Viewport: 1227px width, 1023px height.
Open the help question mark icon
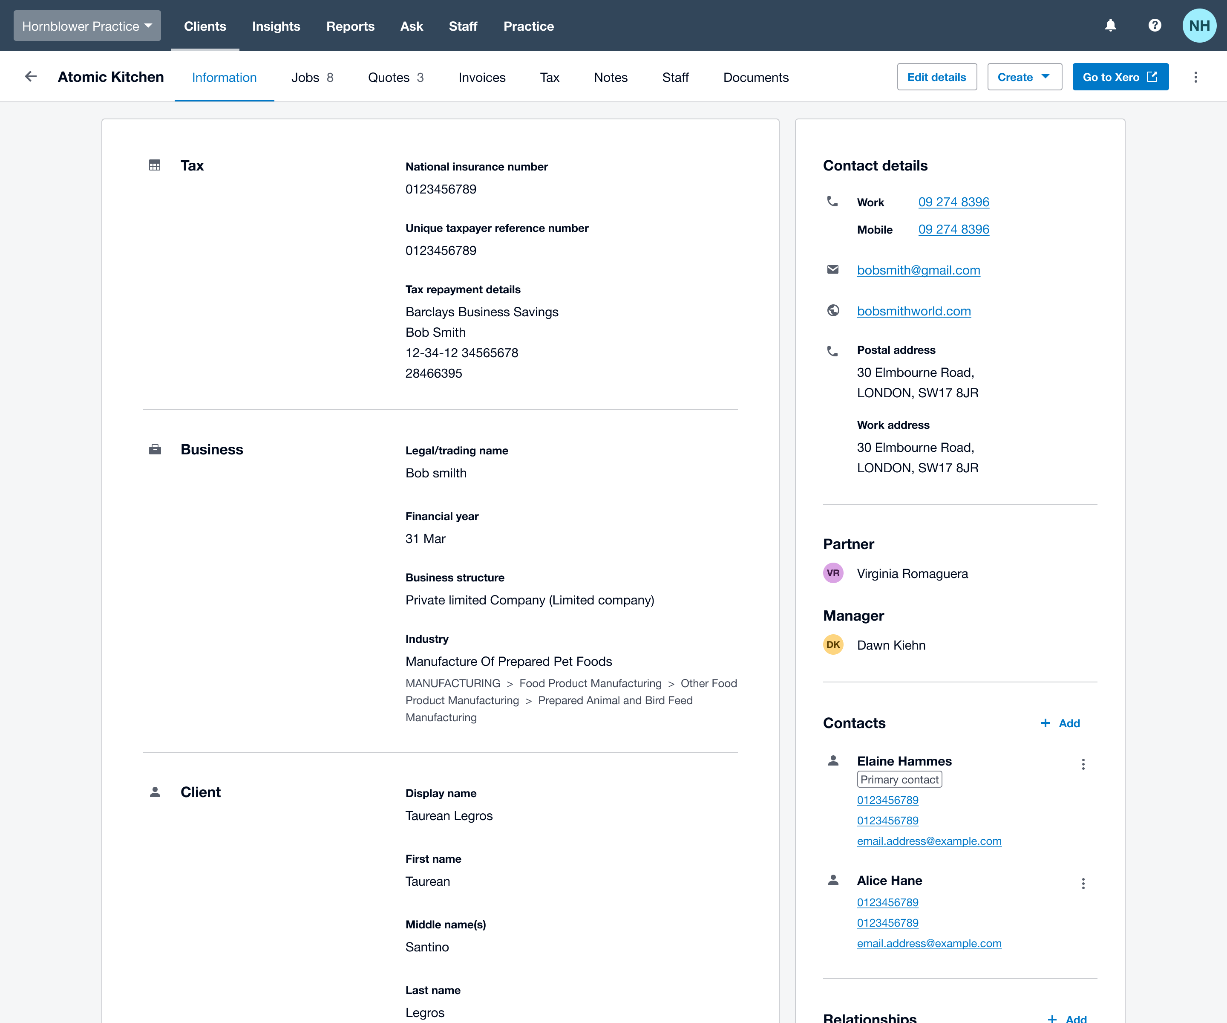point(1155,26)
